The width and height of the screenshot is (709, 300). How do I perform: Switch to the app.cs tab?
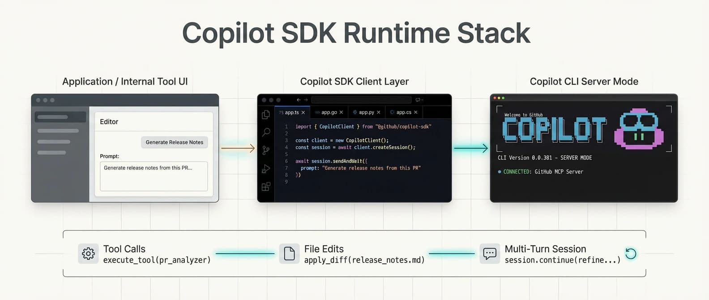point(403,112)
